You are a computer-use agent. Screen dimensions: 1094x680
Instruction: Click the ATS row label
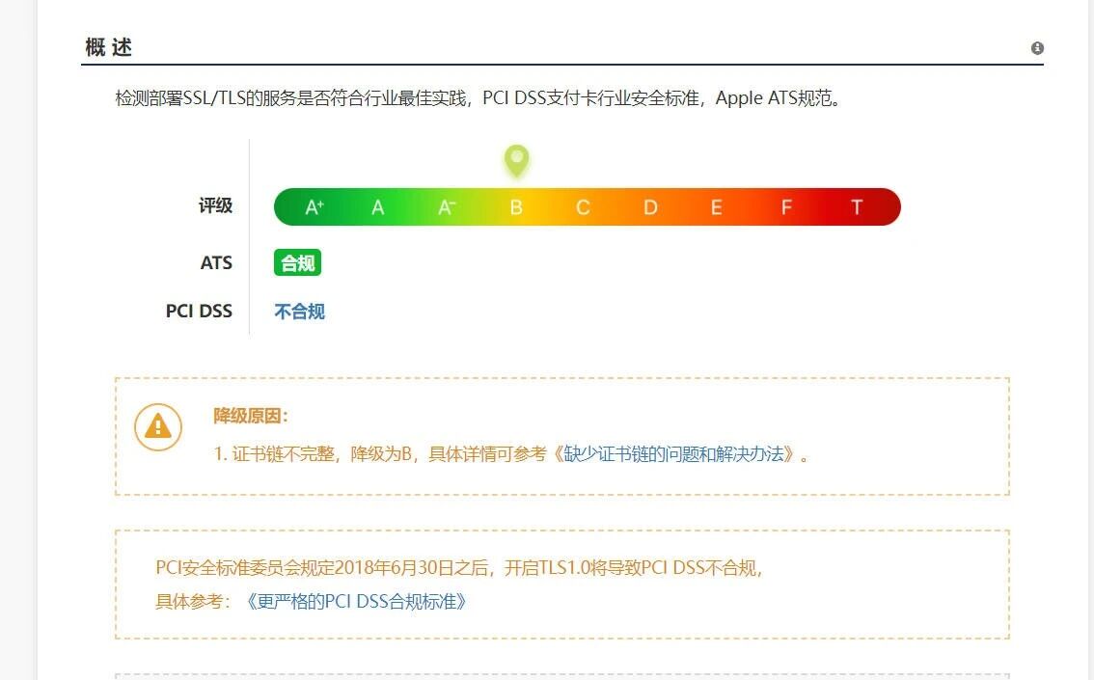(x=216, y=263)
